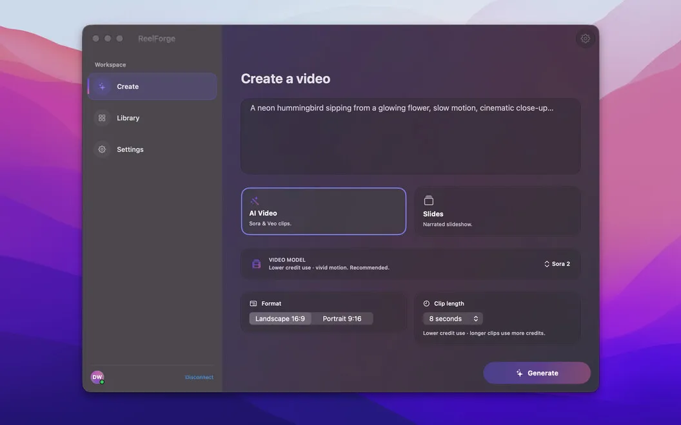Screen dimensions: 681x425
Task: Click the gear icon beside sidebar Settings
Action: (102, 149)
